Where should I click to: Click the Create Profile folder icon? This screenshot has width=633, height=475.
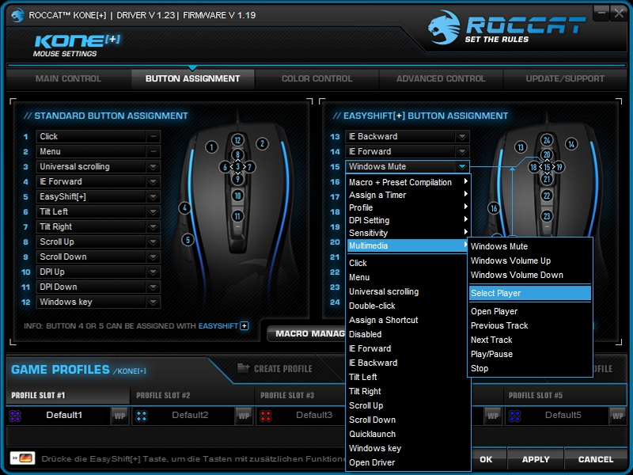(243, 367)
